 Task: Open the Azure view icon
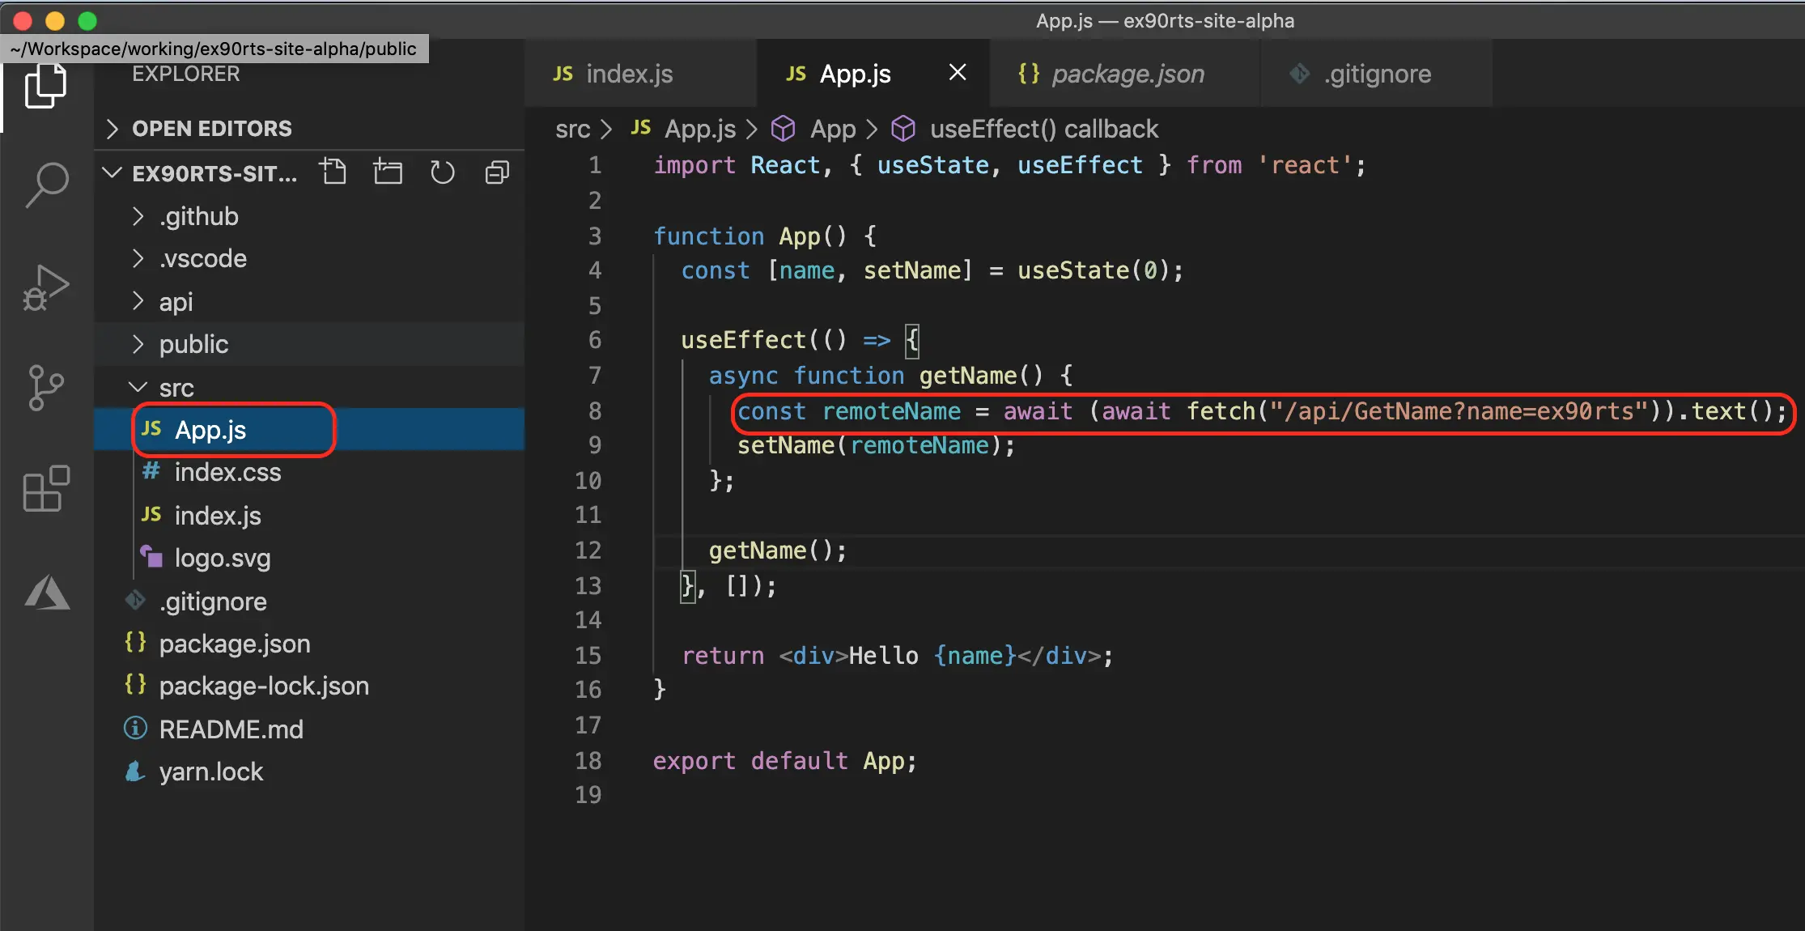47,593
